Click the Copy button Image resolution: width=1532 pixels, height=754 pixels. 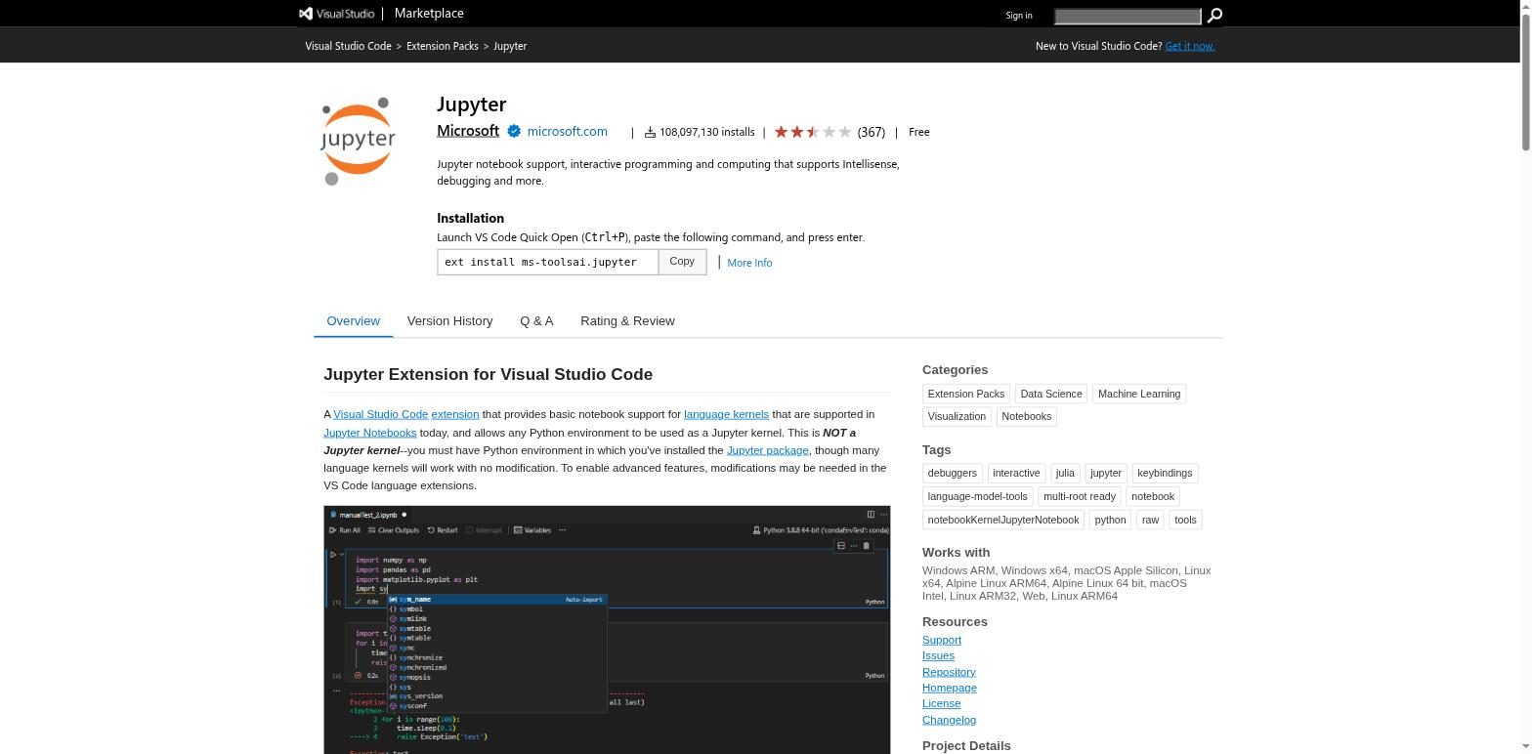coord(682,262)
